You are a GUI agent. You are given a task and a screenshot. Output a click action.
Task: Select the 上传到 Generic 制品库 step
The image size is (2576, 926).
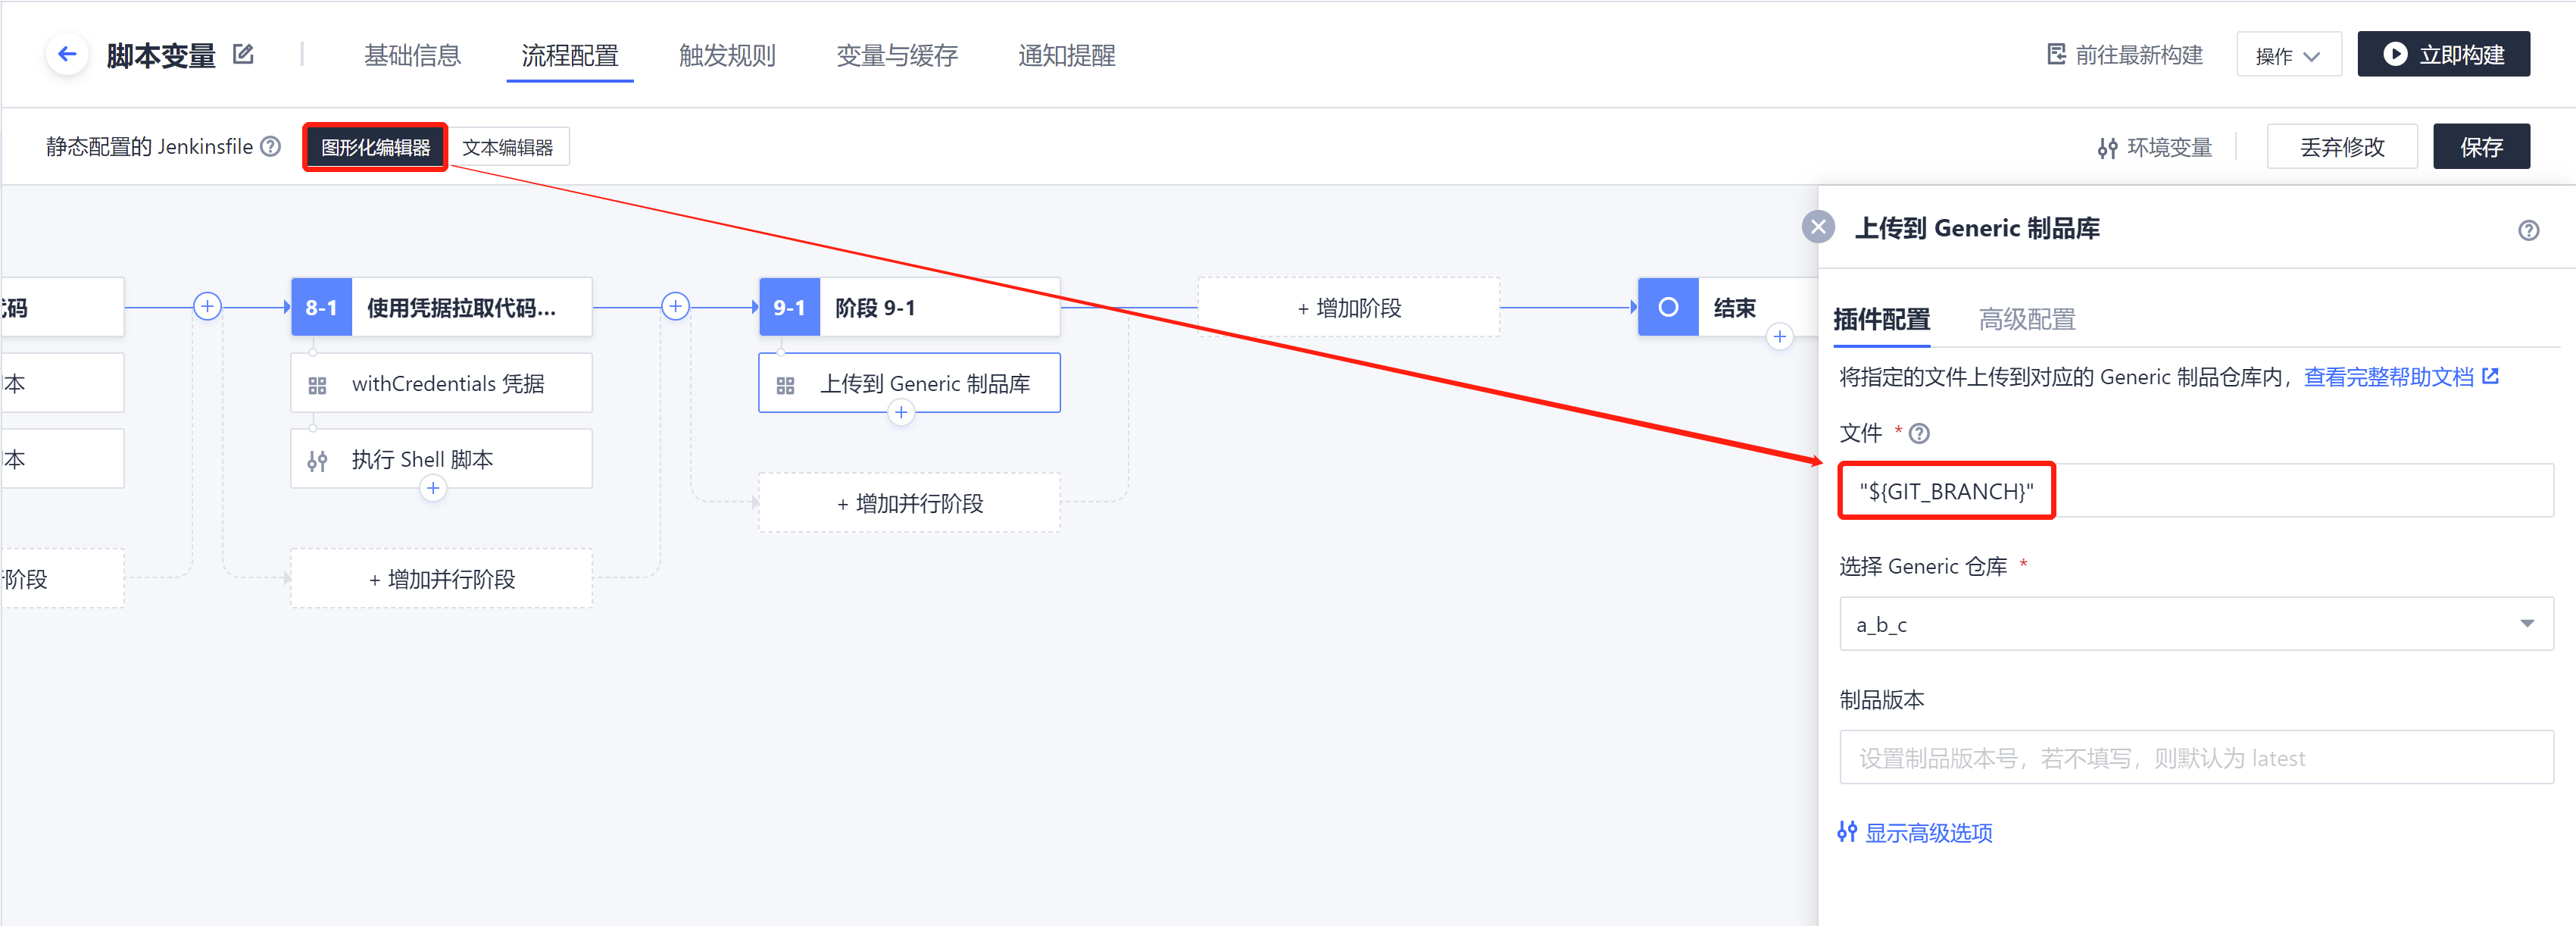909,383
